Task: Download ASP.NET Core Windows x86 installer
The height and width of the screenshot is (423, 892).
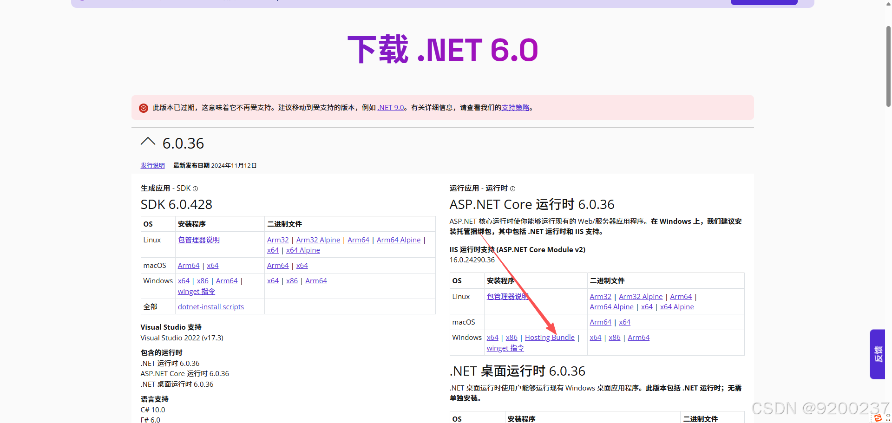Action: pos(512,337)
